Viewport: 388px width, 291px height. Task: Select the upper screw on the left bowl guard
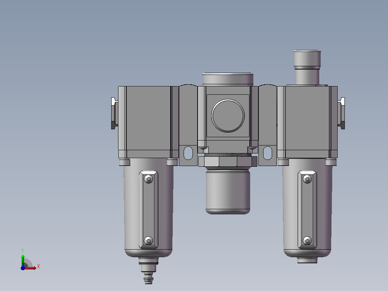pos(148,179)
